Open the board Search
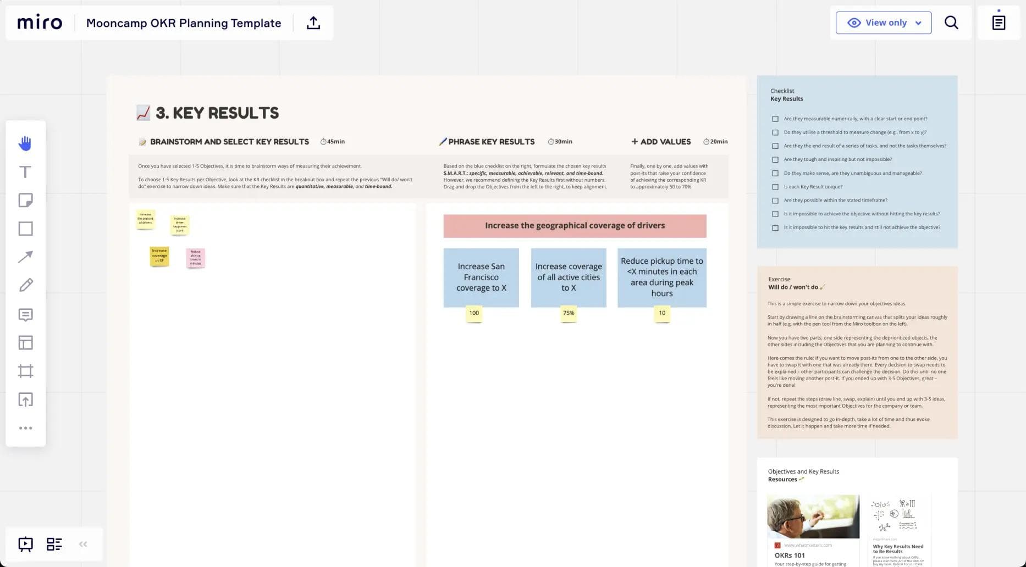 (x=951, y=23)
